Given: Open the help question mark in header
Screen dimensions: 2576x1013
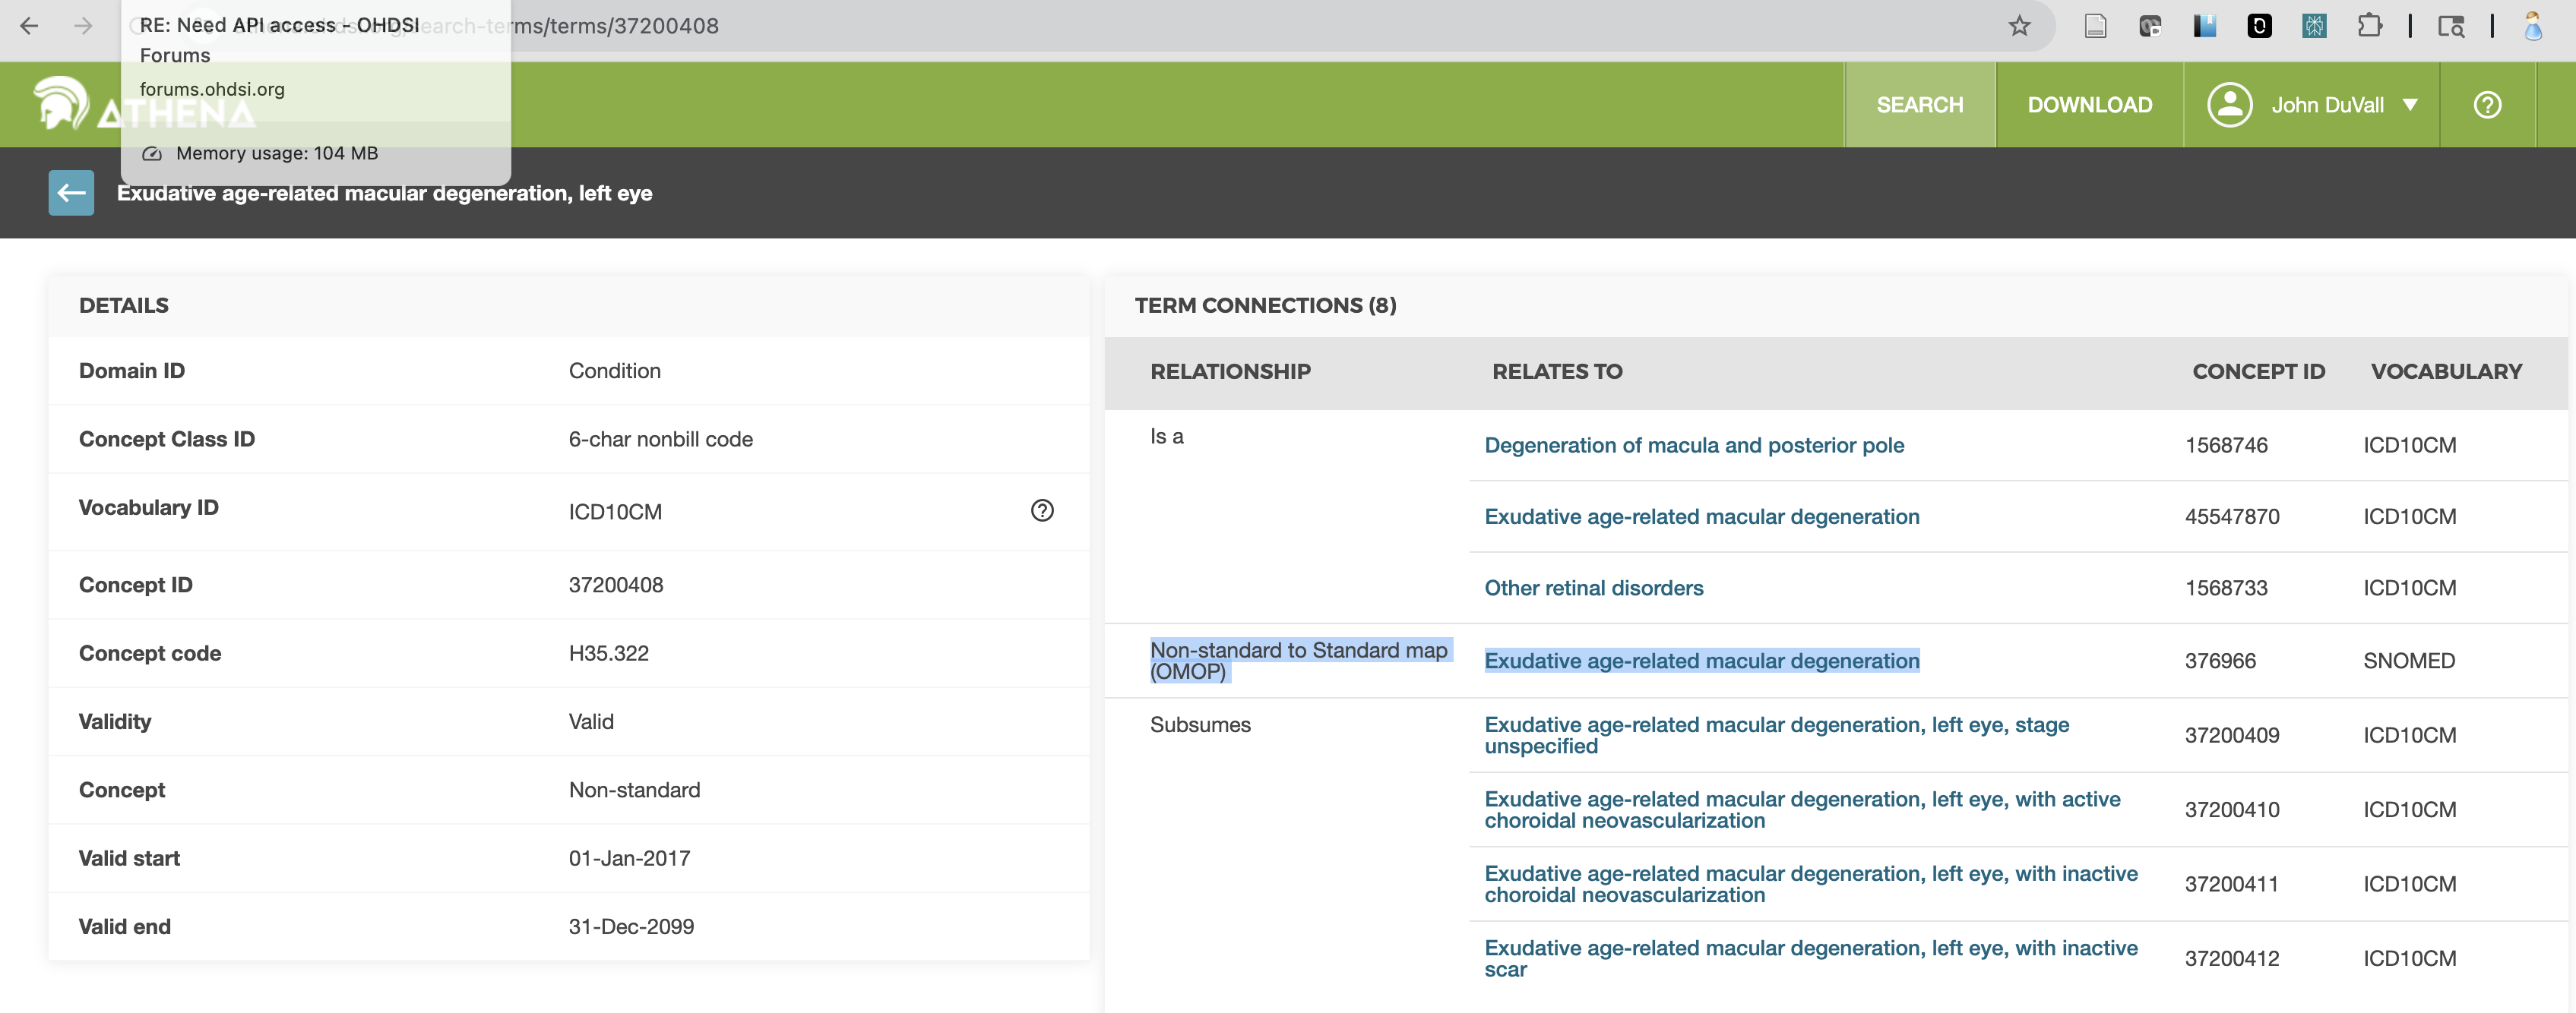Looking at the screenshot, I should [x=2486, y=105].
